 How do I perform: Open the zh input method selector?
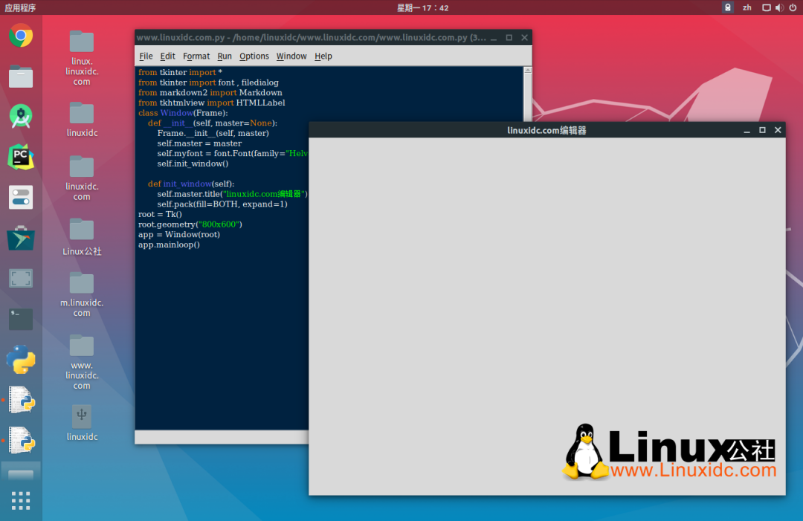pyautogui.click(x=747, y=7)
